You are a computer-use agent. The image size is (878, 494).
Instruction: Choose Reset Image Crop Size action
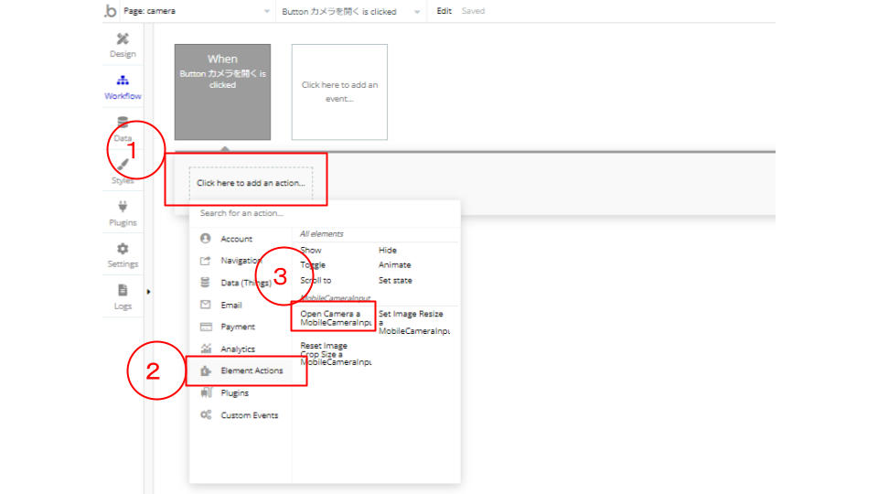[336, 354]
